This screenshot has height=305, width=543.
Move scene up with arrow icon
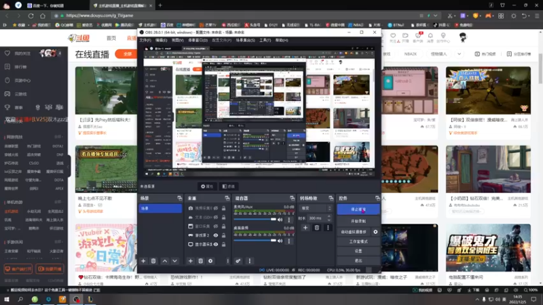(165, 261)
